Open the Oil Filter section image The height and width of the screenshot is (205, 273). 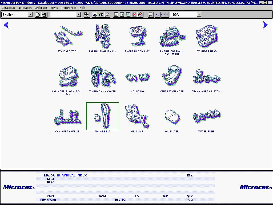click(172, 117)
